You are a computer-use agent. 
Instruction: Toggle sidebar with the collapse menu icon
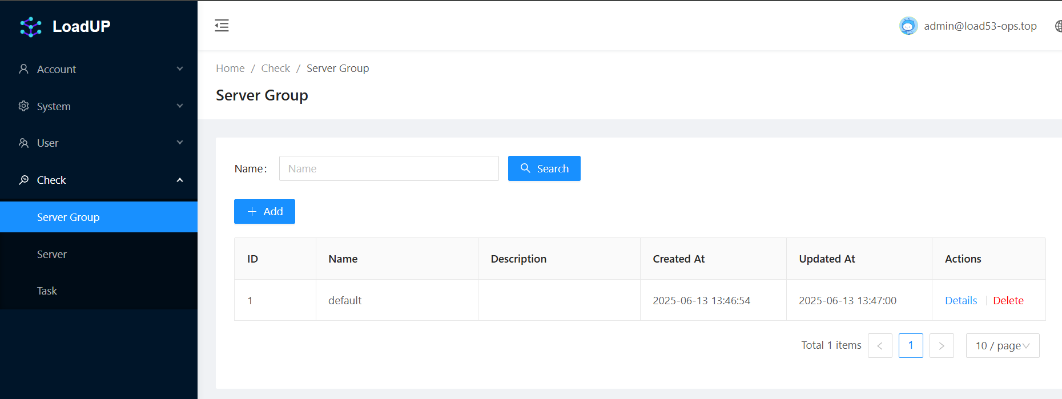pos(222,25)
